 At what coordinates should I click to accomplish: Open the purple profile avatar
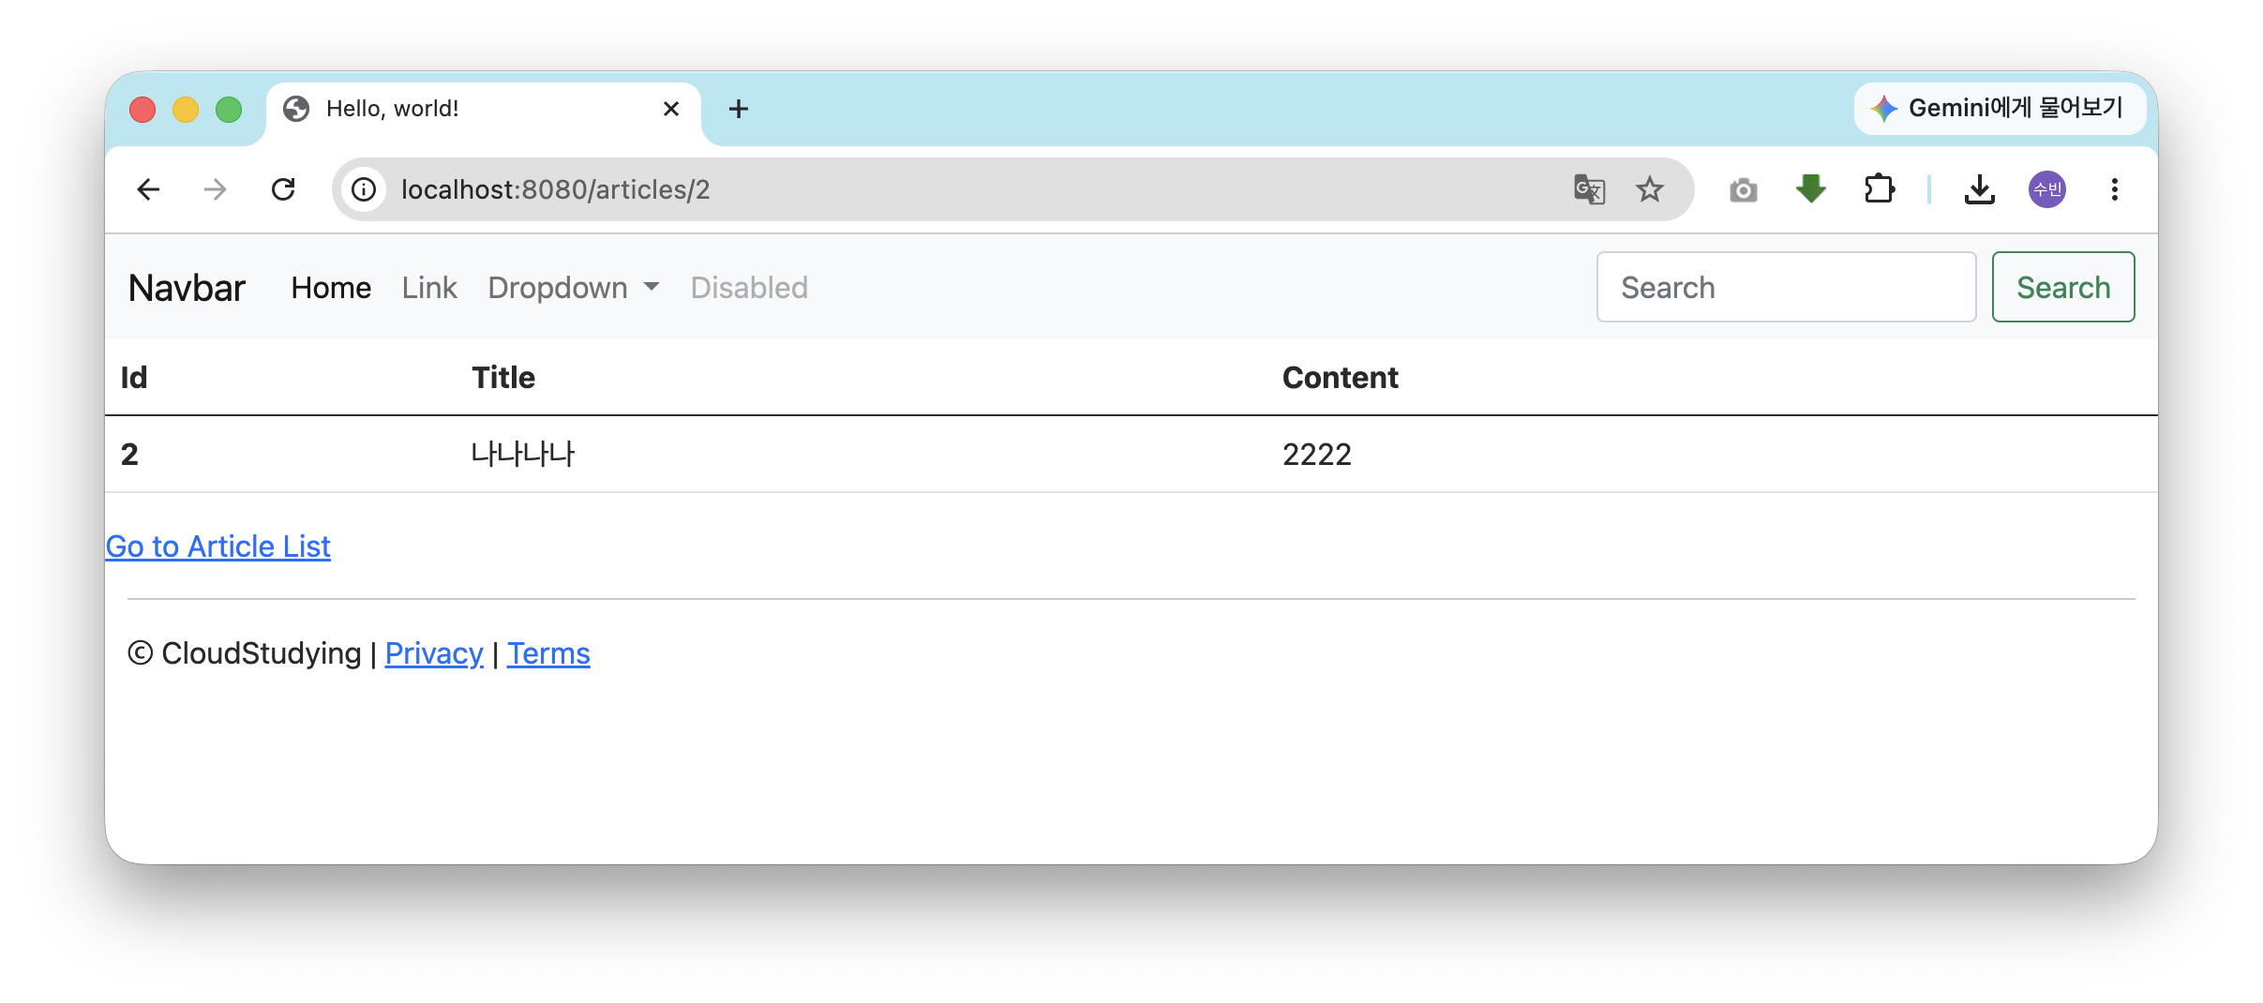pos(2047,189)
